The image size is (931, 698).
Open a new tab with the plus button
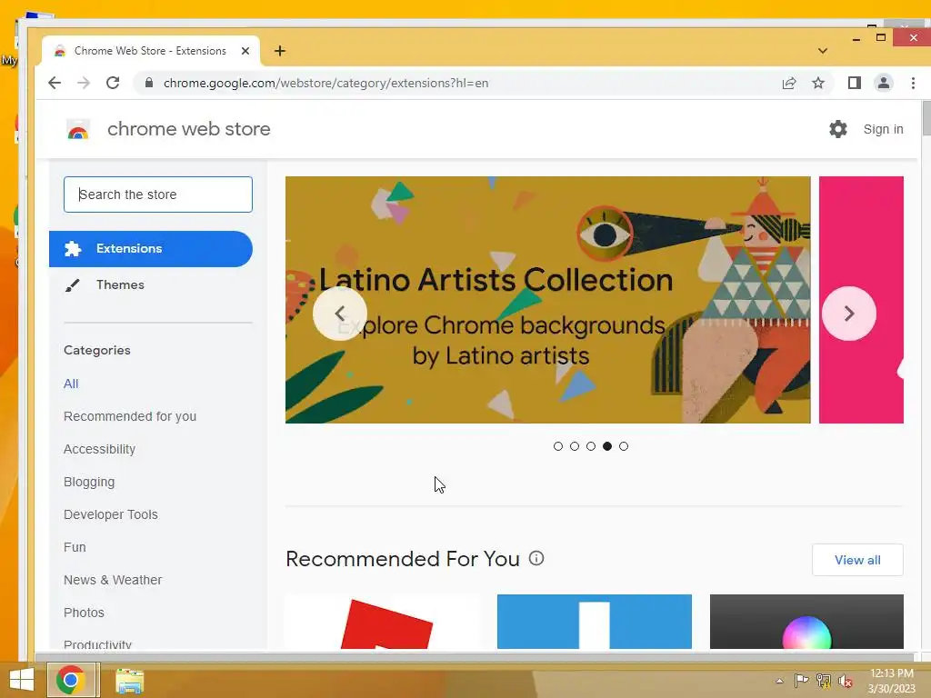point(280,51)
